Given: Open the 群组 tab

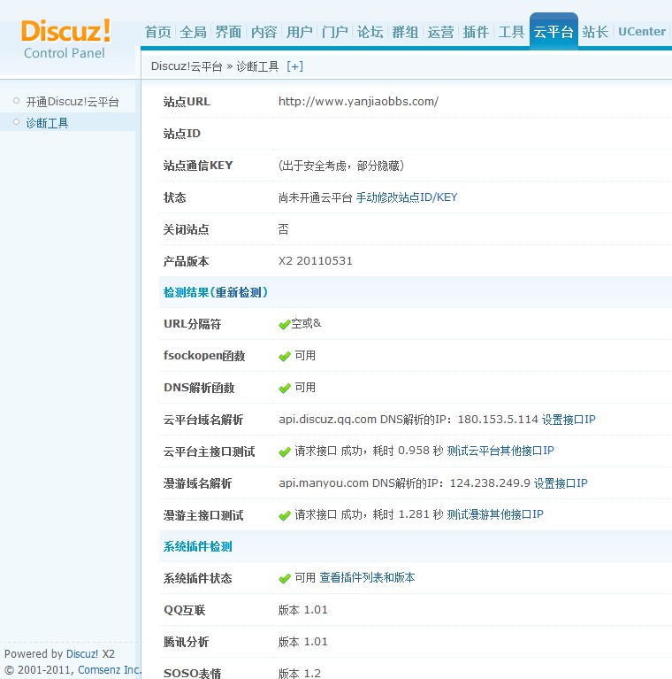Looking at the screenshot, I should pos(405,32).
